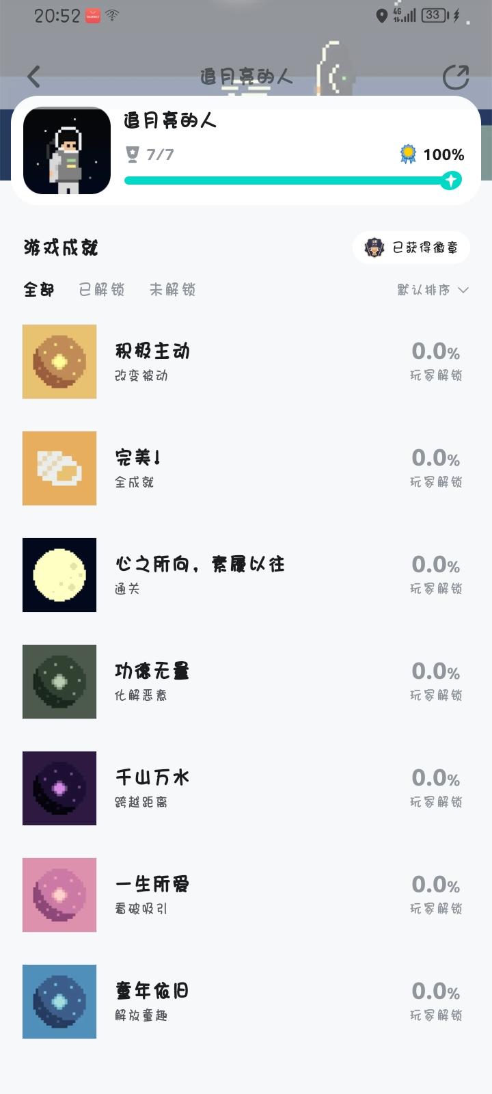Tap the 一生所爱 pink achievement icon

pyautogui.click(x=59, y=895)
